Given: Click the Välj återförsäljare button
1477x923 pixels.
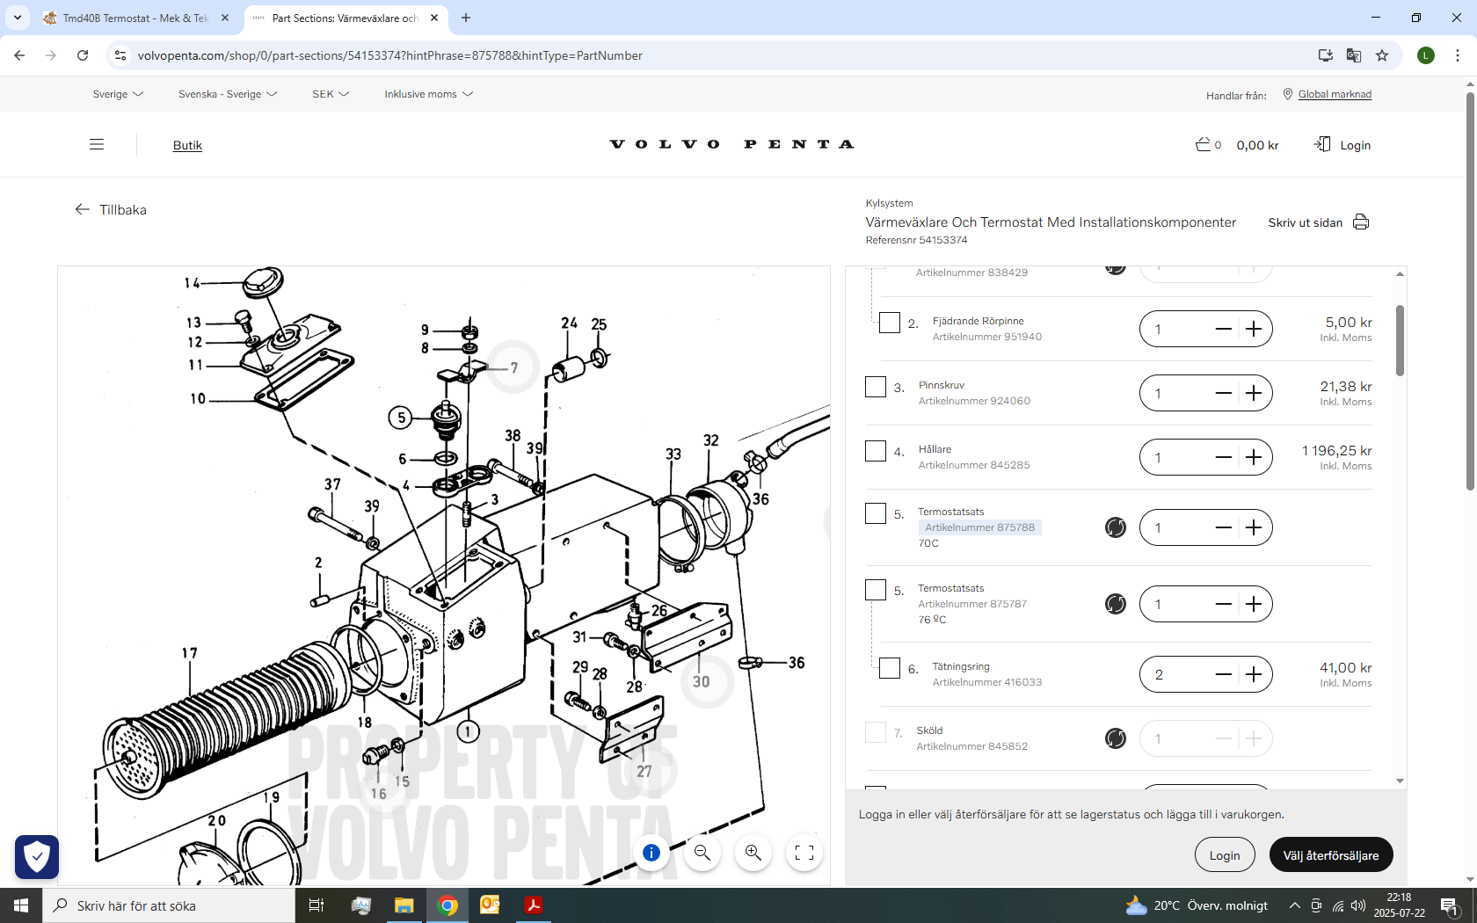Looking at the screenshot, I should click(x=1330, y=855).
